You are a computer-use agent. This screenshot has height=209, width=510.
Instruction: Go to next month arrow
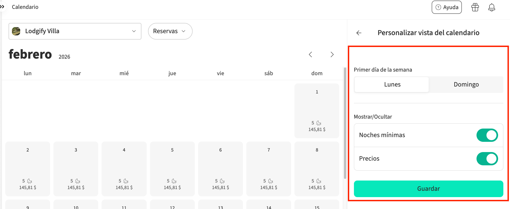(x=332, y=54)
